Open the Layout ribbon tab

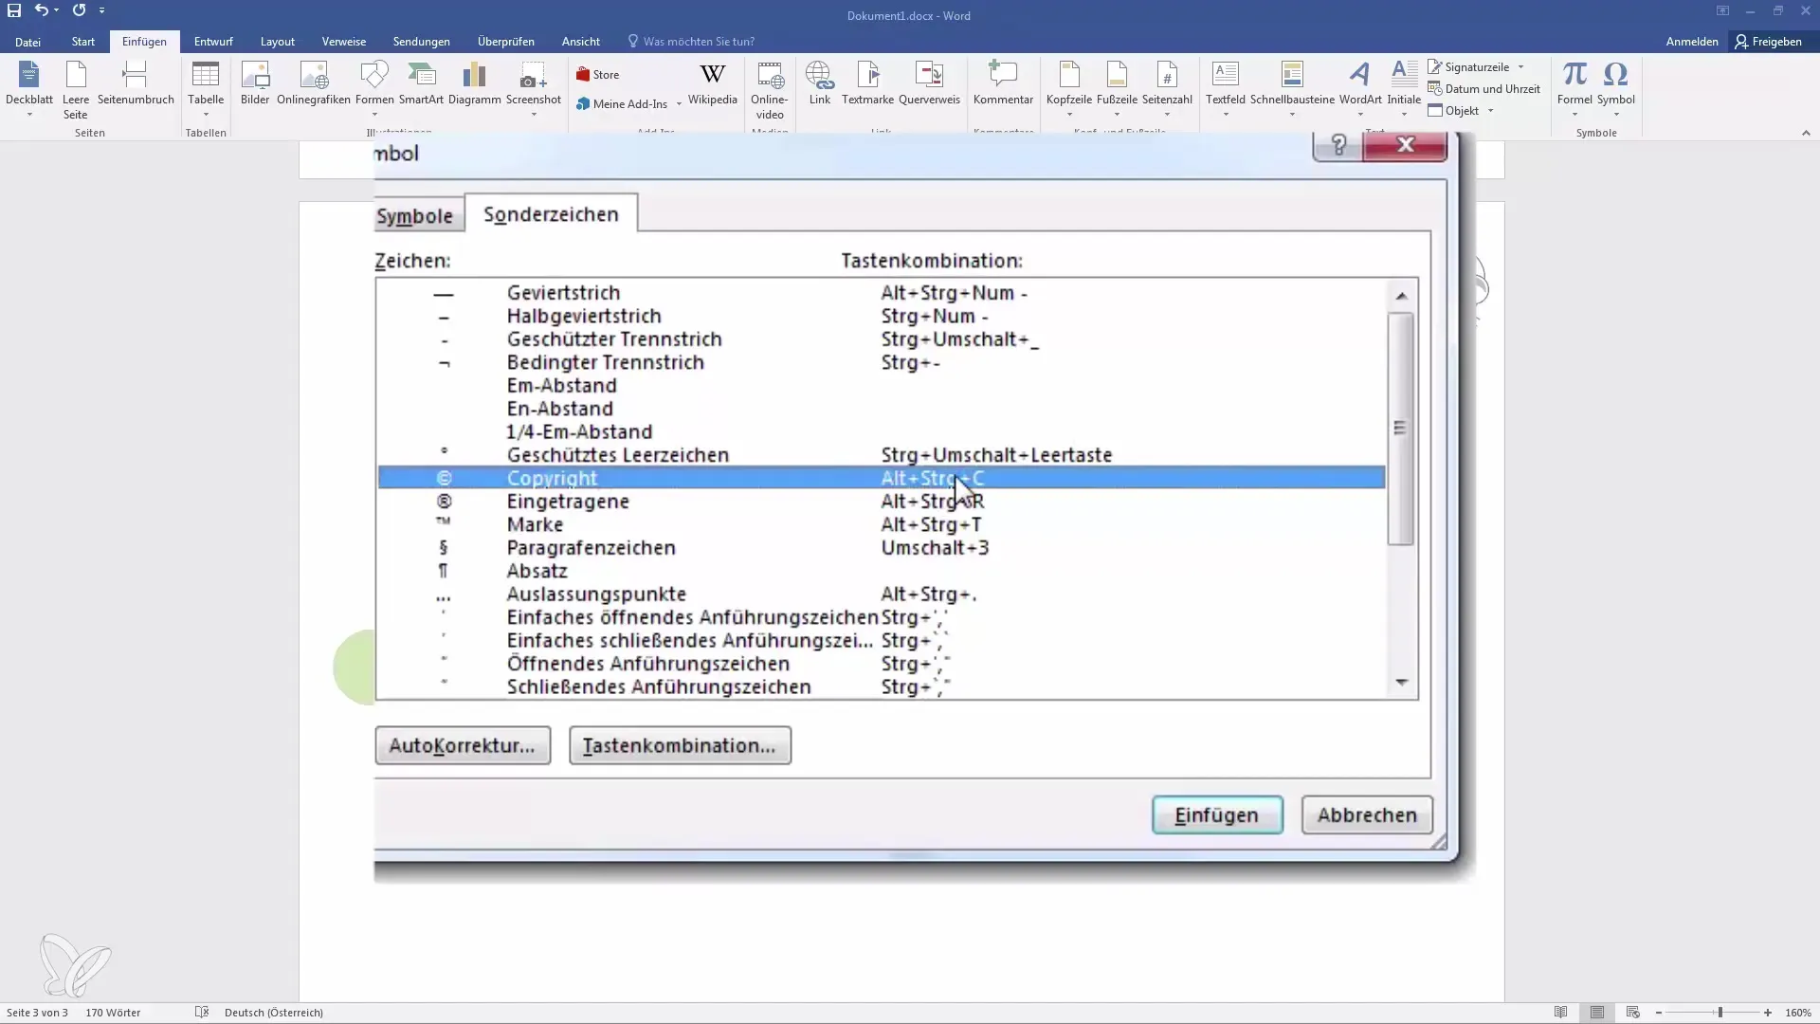278,42
